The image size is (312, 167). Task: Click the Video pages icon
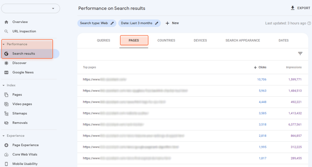coord(6,104)
